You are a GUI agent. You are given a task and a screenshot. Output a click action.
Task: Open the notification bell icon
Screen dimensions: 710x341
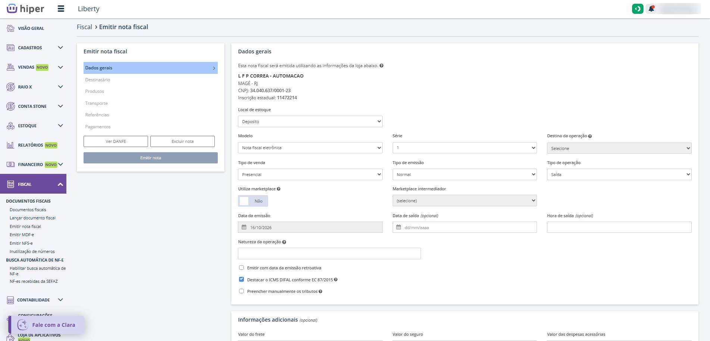click(651, 9)
